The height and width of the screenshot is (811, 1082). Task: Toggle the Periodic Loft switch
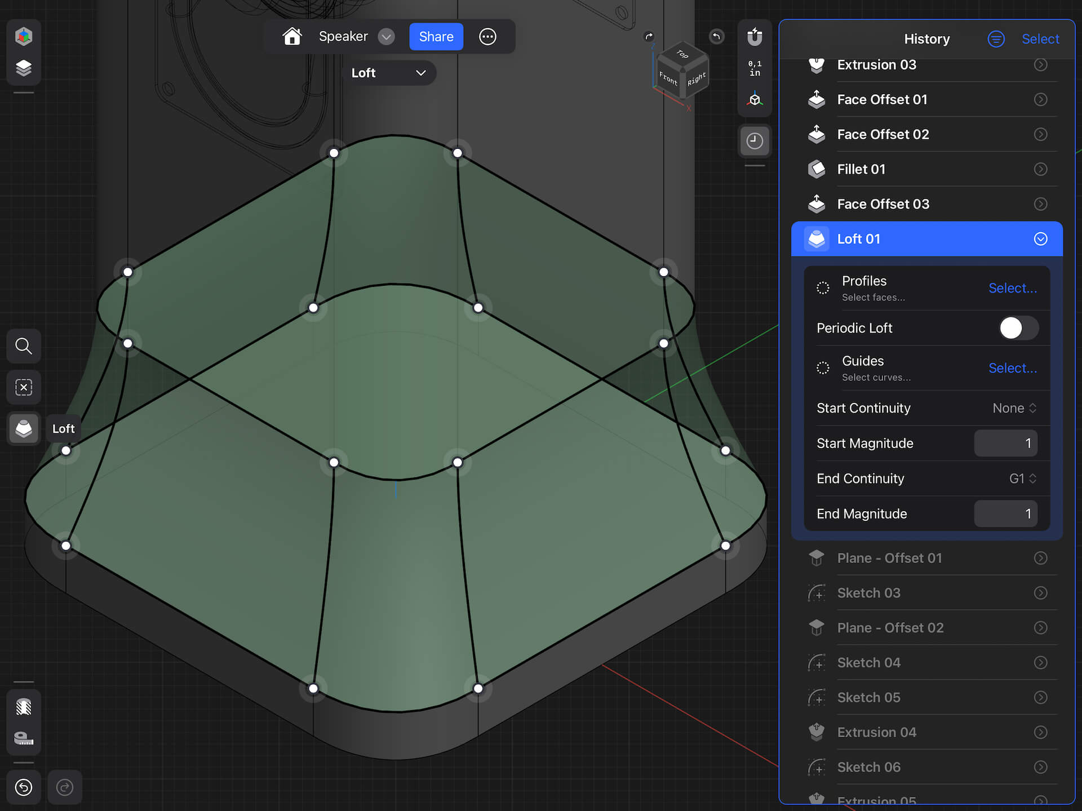(1018, 328)
